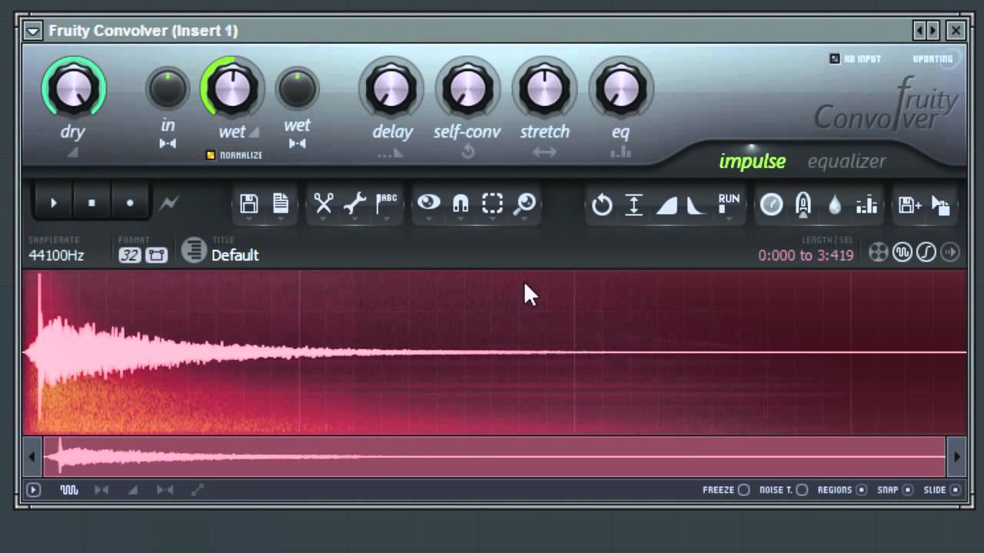This screenshot has height=553, width=984.
Task: Click the circular arrow reverse icon
Action: (x=602, y=204)
